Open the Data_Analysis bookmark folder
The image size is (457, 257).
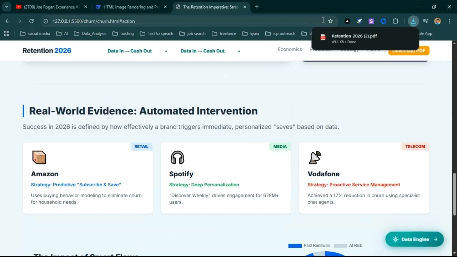click(90, 34)
